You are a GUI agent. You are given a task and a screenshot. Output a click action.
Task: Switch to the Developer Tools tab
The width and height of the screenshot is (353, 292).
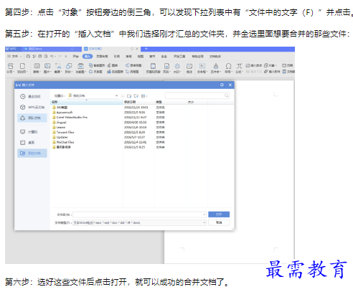tap(179, 56)
